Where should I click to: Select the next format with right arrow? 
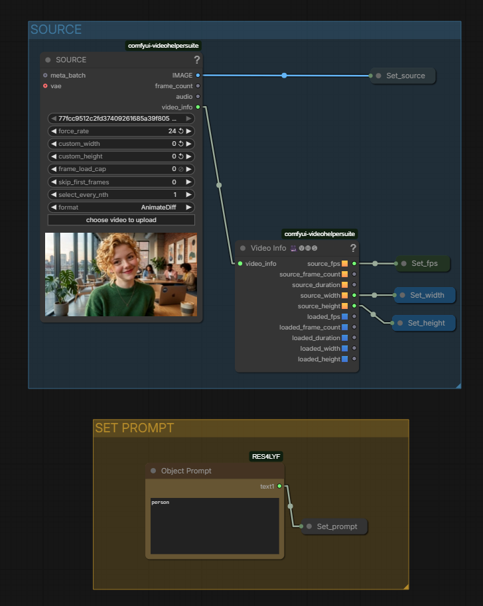coord(188,207)
